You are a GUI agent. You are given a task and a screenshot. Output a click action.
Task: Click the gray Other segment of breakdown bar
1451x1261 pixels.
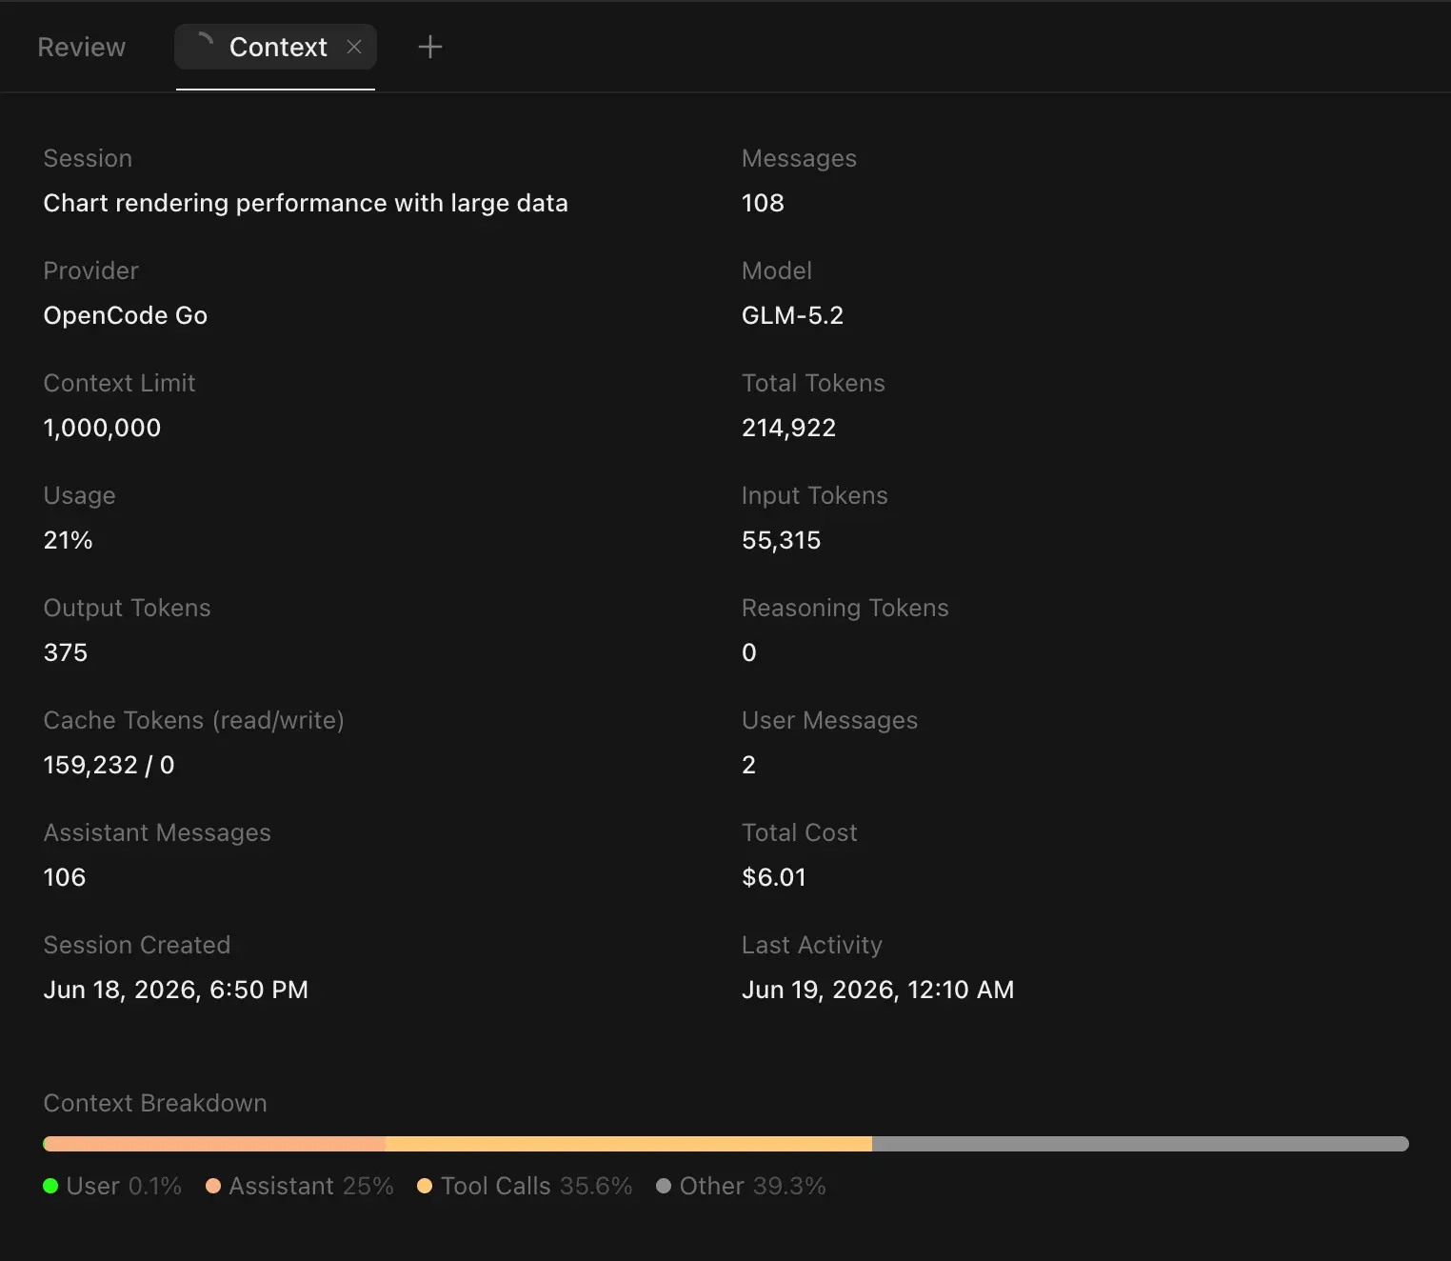pyautogui.click(x=1141, y=1144)
